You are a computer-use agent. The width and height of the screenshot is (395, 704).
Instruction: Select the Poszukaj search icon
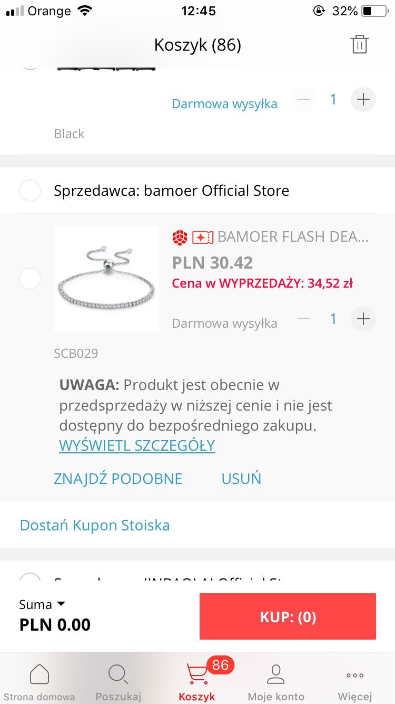click(118, 674)
